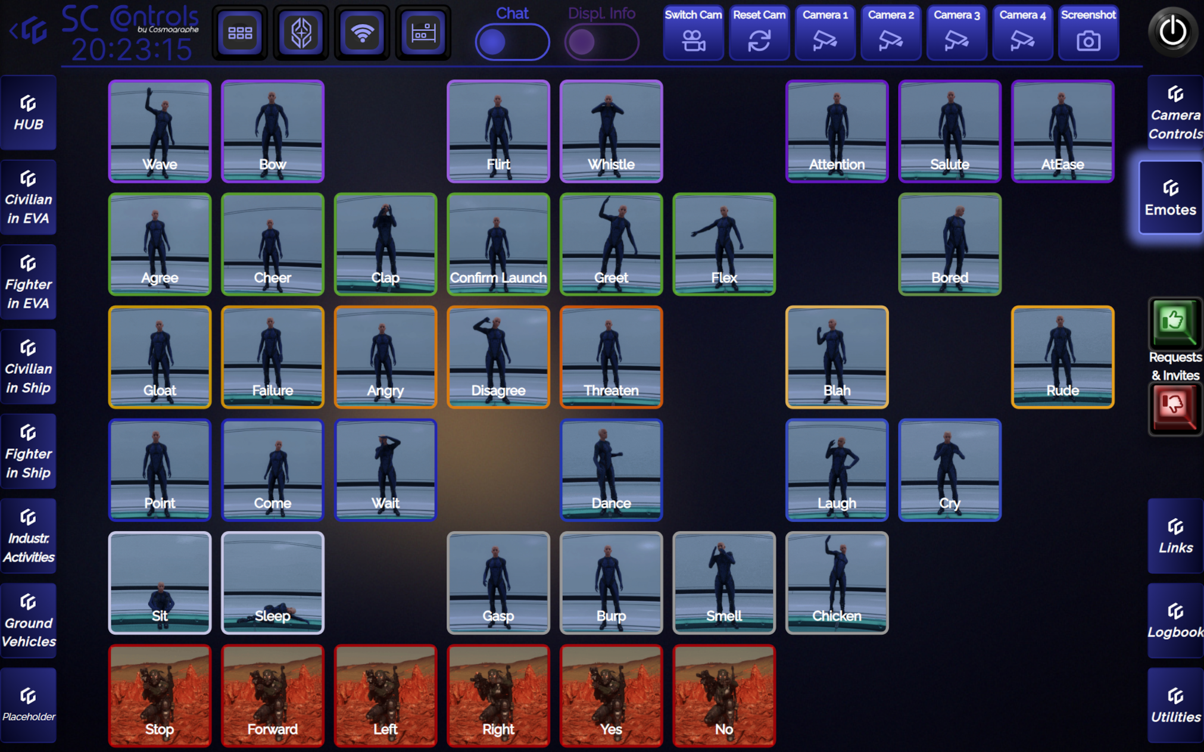Trigger the Threaten emote
This screenshot has width=1204, height=752.
[x=611, y=357]
